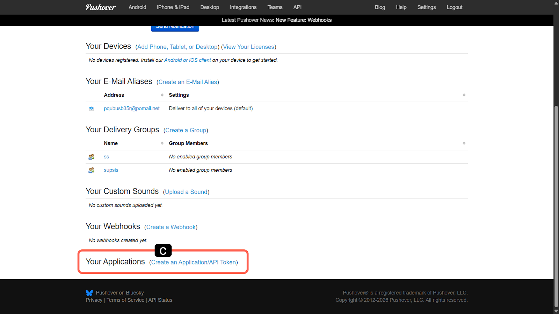Open the supsis delivery group
The height and width of the screenshot is (314, 559).
111,170
